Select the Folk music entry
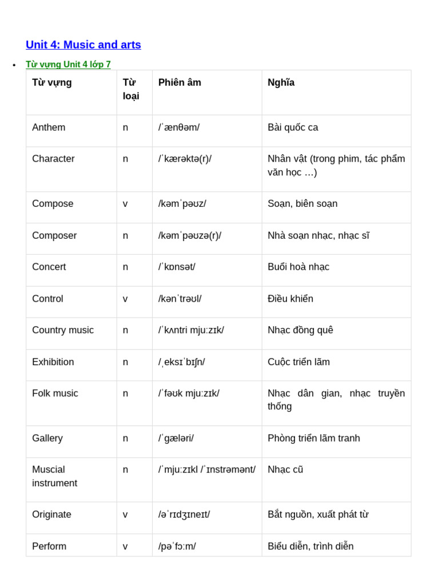Screen dimensions: 439x585 point(55,394)
